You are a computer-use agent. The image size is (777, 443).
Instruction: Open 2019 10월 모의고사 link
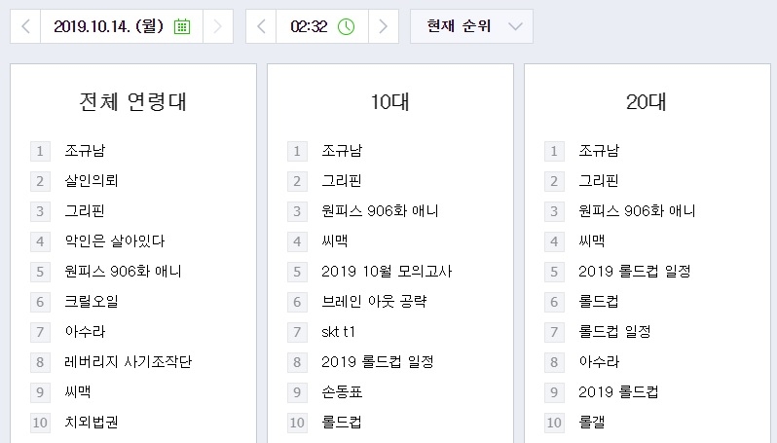click(x=387, y=272)
